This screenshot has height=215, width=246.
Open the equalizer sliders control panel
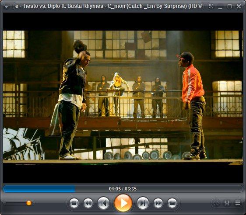point(227,203)
